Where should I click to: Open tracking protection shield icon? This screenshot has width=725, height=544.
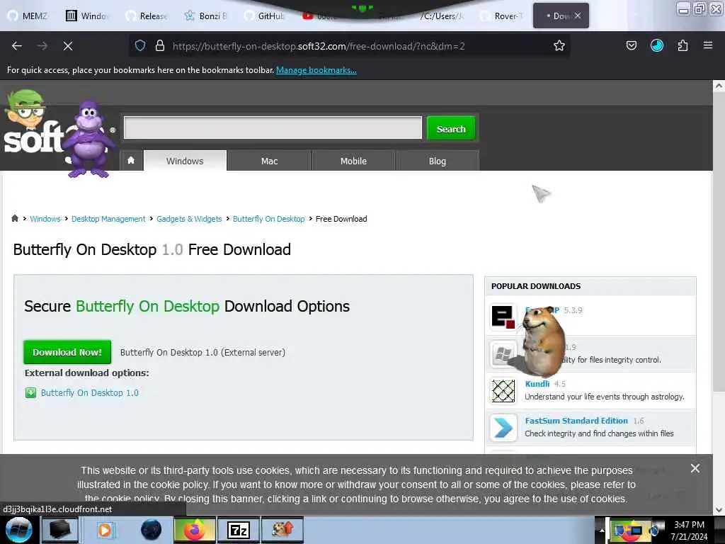[140, 46]
